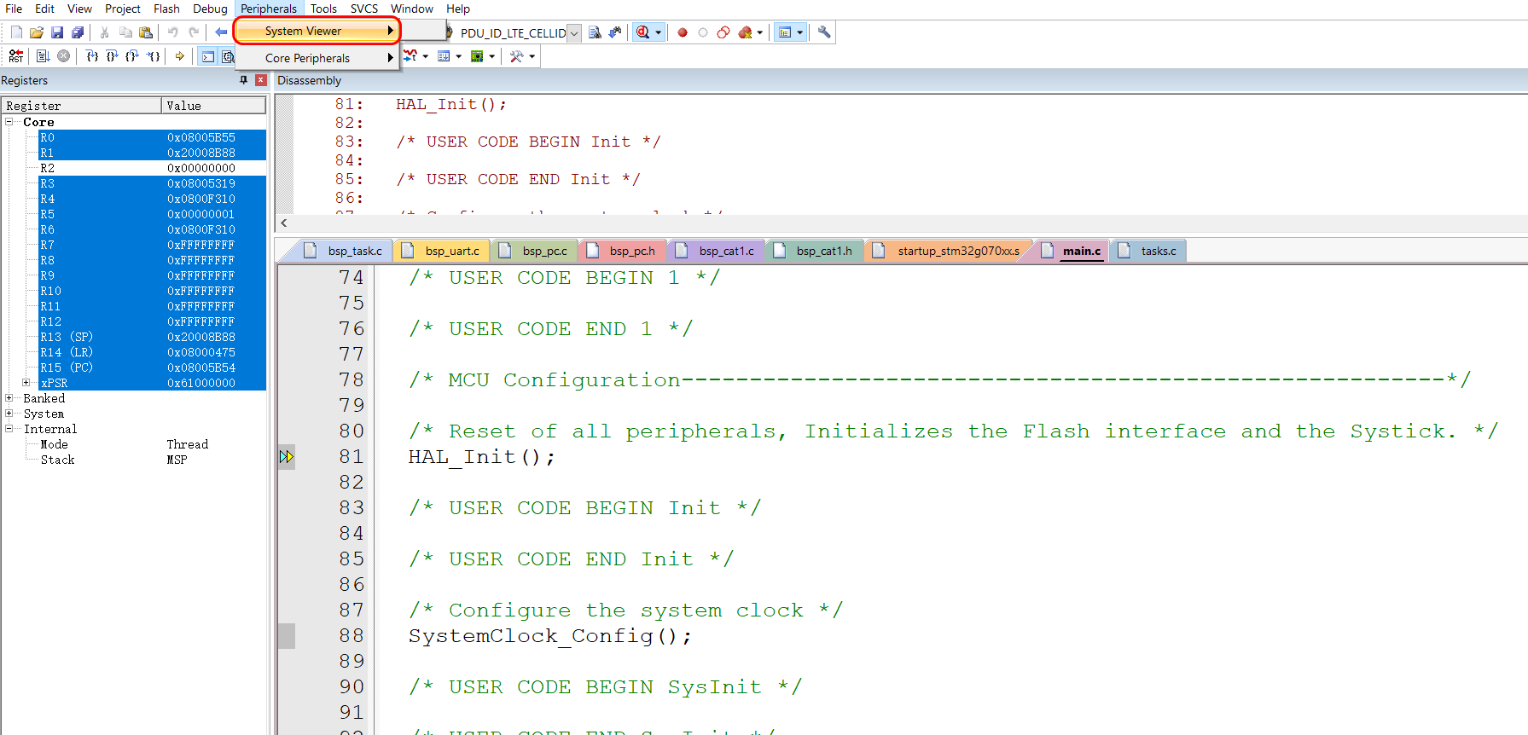Click the Step Into braces icon

[x=92, y=56]
